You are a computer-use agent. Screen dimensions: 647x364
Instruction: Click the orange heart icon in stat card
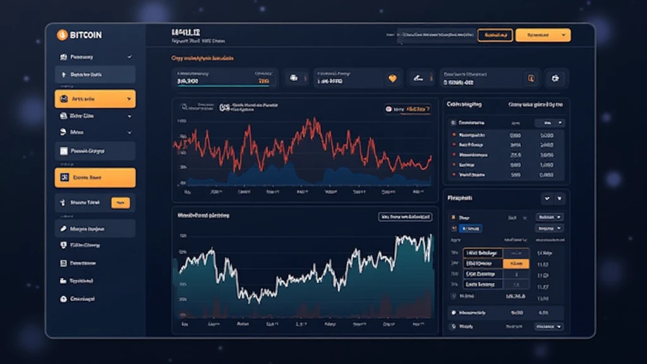[x=392, y=79]
